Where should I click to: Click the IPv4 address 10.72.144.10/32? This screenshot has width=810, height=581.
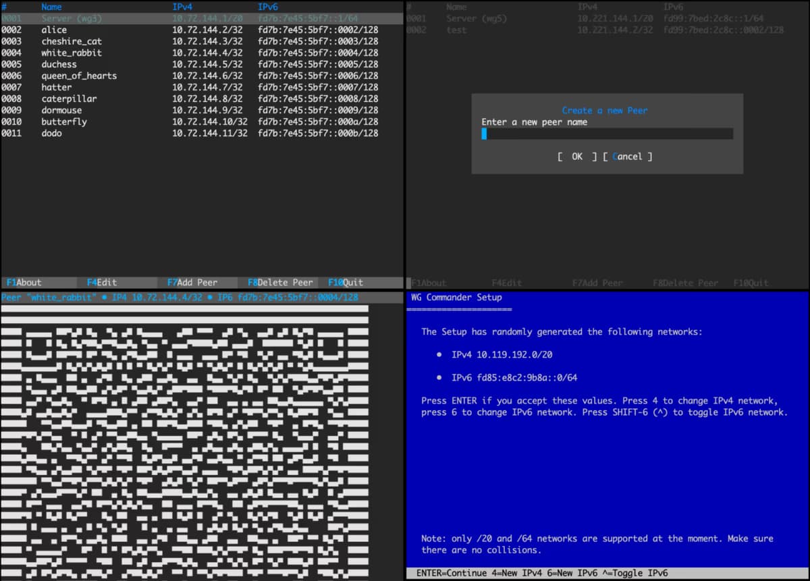[x=210, y=121]
